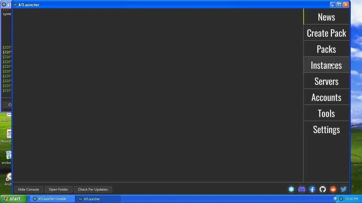
Task: Open the Accounts tab
Action: tap(326, 97)
